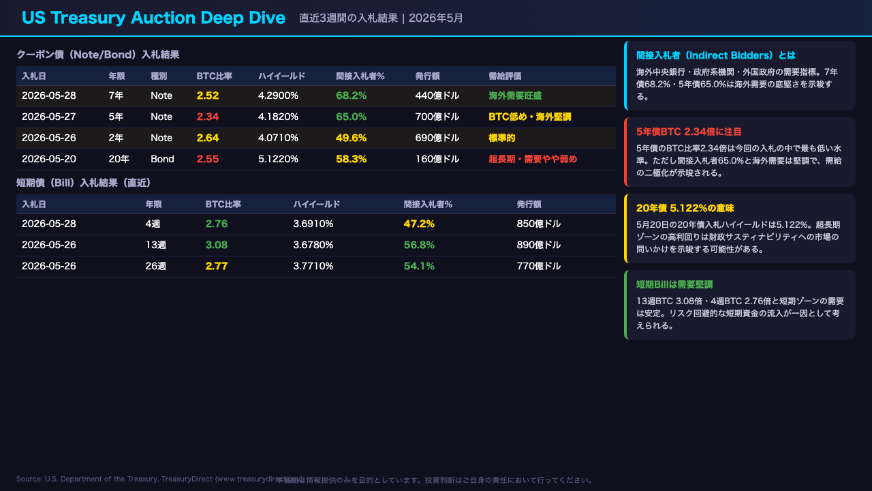Click the 短期債 (Bill) 入札結果 heading
Viewport: 872px width, 491px height.
(x=84, y=182)
